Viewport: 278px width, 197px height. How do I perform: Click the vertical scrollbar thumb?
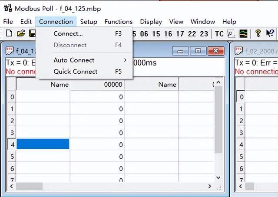point(218,120)
